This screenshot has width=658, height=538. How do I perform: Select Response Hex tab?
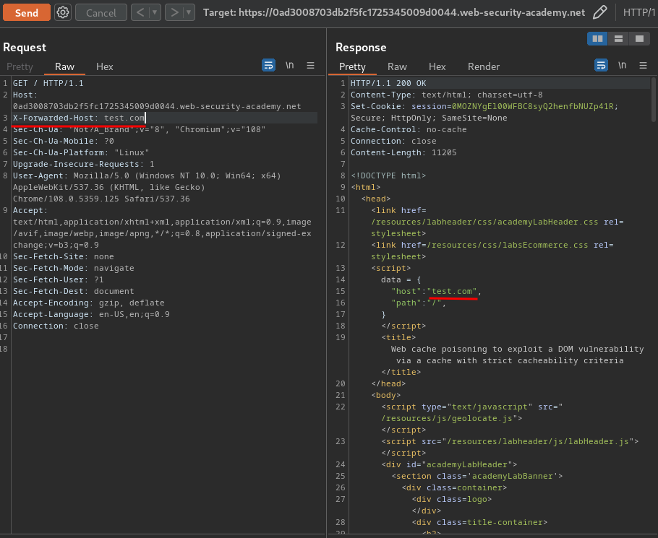point(437,66)
